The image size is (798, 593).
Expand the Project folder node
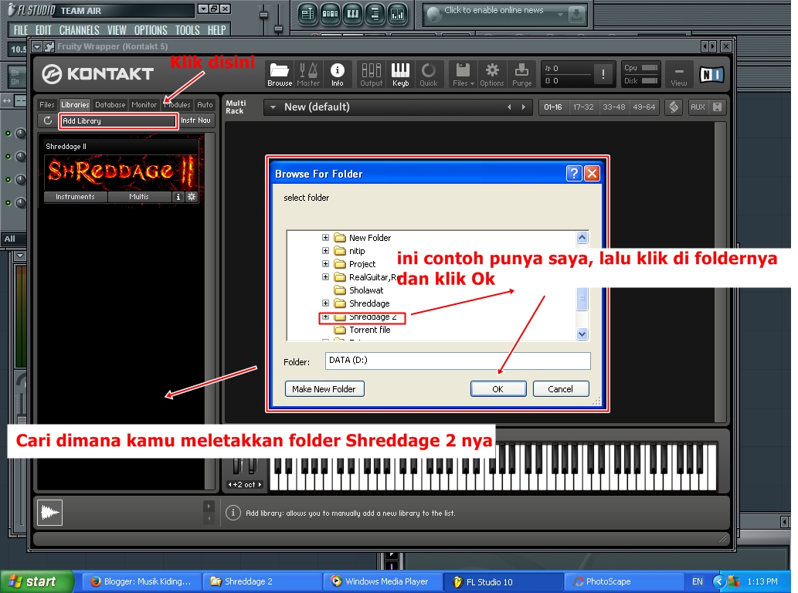[325, 264]
